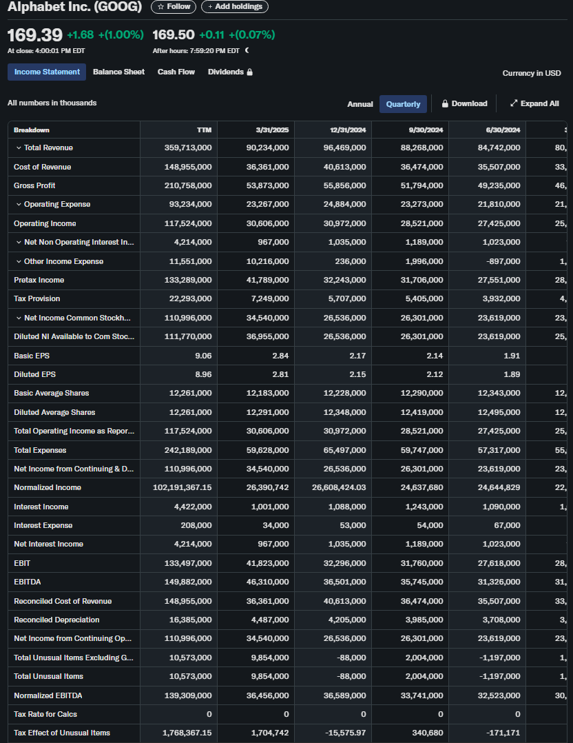
Task: Click the Interest Expense row label
Action: click(43, 525)
